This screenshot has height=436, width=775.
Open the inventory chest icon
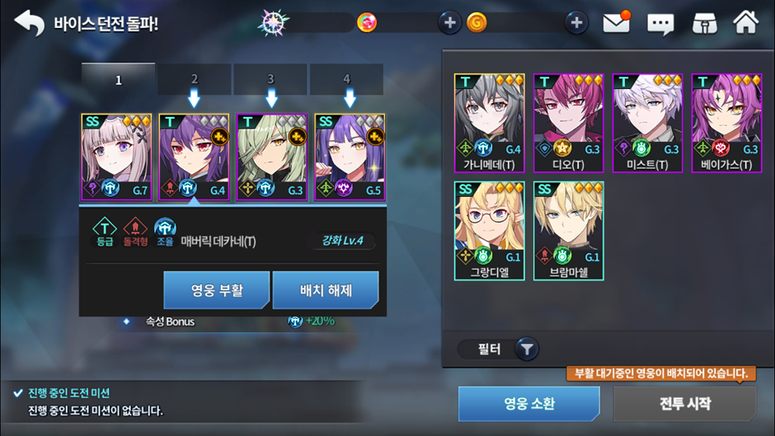pos(704,23)
